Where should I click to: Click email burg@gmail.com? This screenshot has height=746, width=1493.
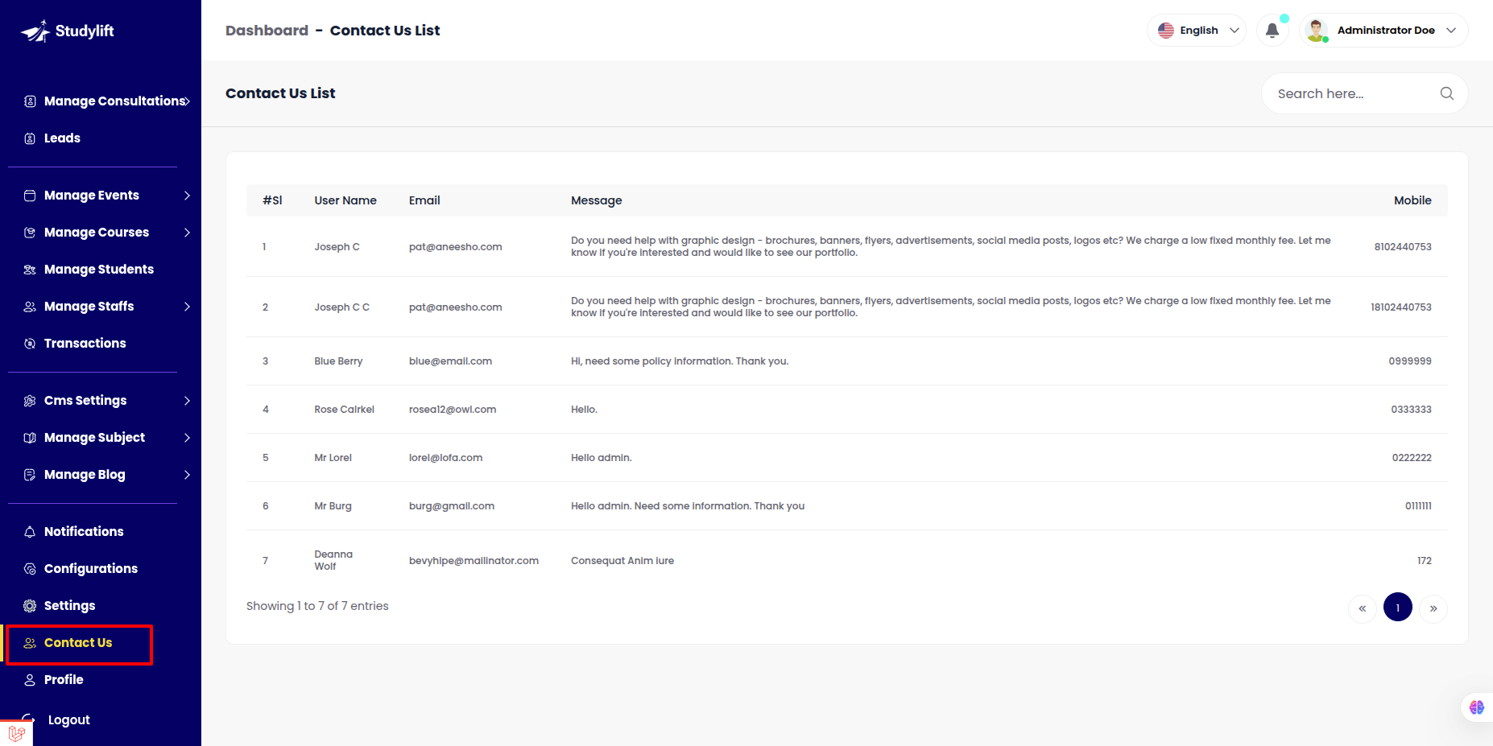pyautogui.click(x=452, y=506)
